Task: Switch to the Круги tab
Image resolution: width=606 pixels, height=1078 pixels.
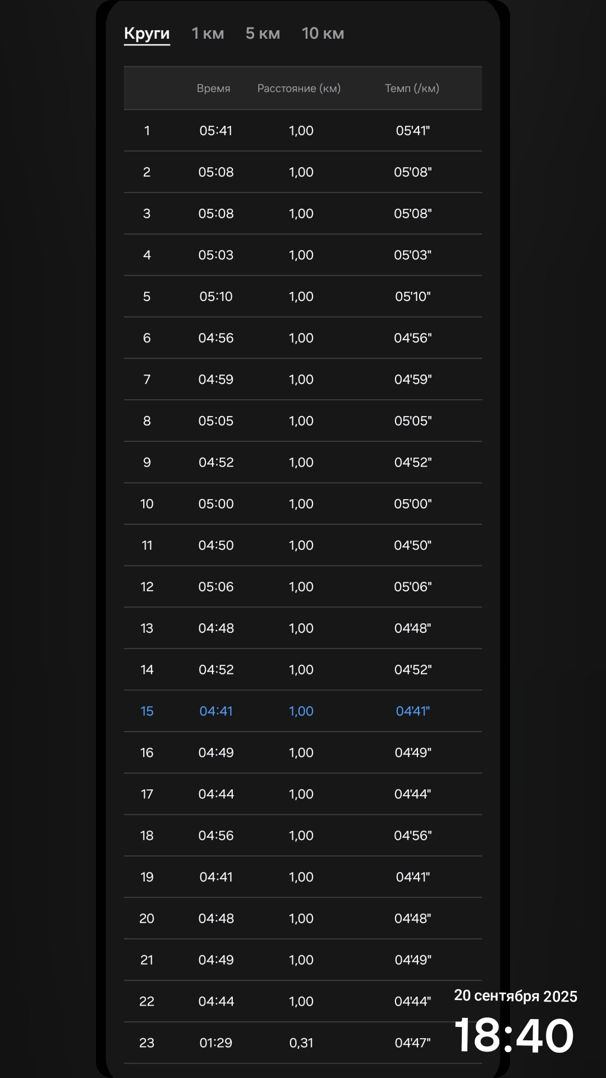Action: point(146,34)
